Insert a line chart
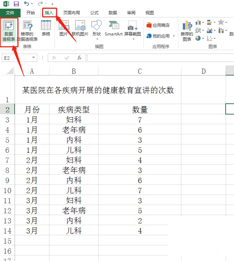The image size is (234, 261). (198, 30)
